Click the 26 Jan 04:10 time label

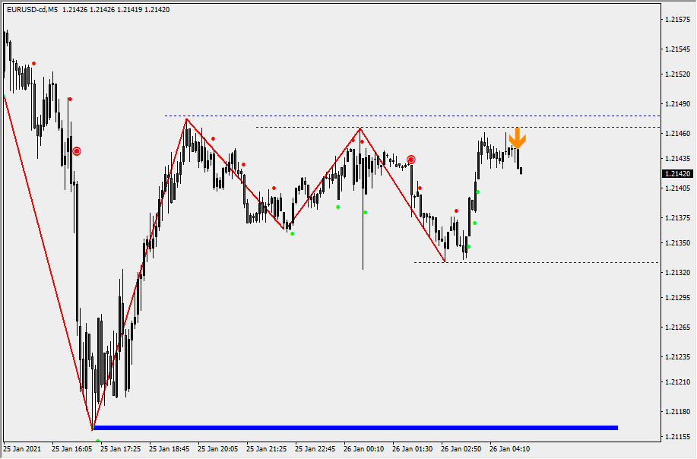509,449
